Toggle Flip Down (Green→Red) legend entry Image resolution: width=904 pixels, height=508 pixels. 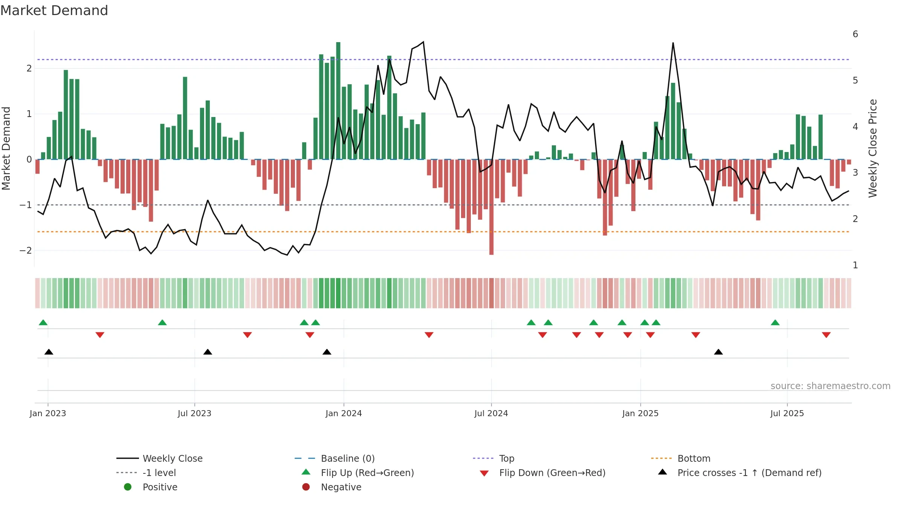542,473
